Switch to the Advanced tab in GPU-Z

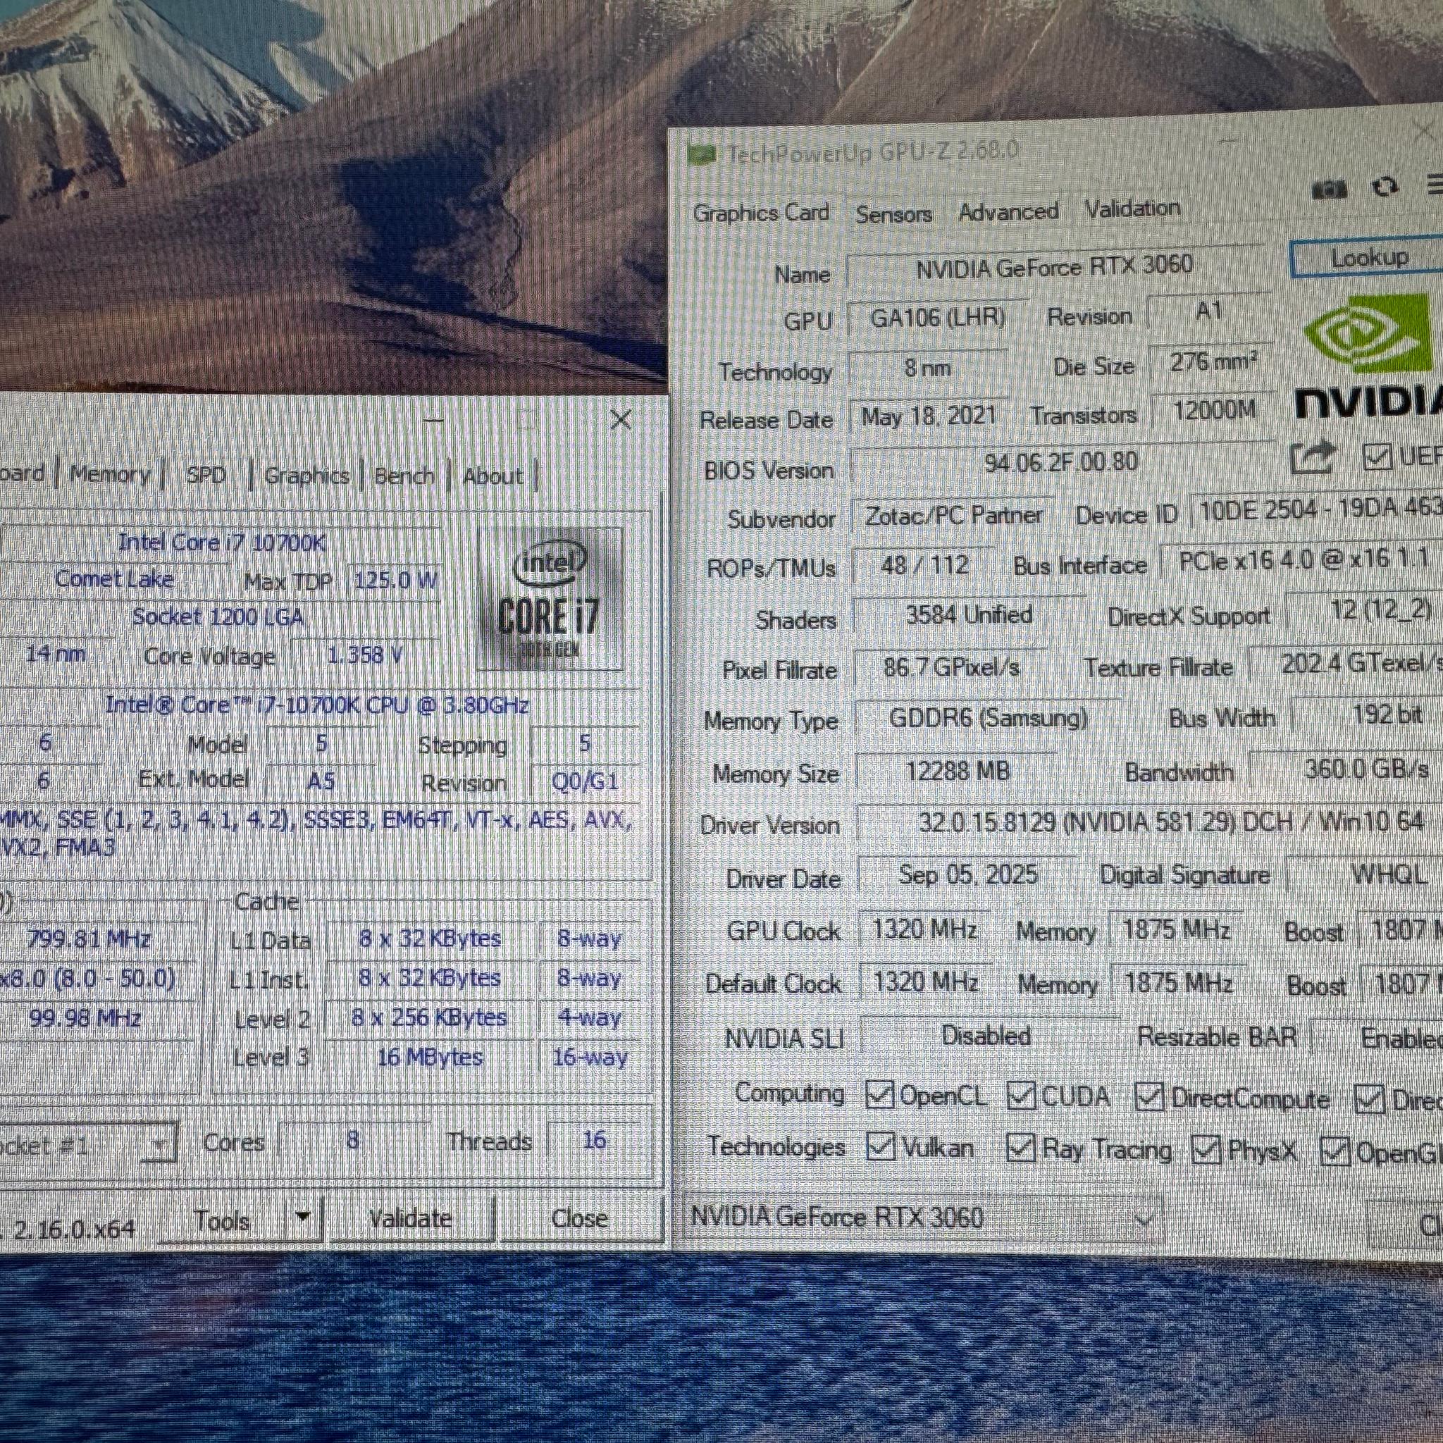pos(1008,212)
